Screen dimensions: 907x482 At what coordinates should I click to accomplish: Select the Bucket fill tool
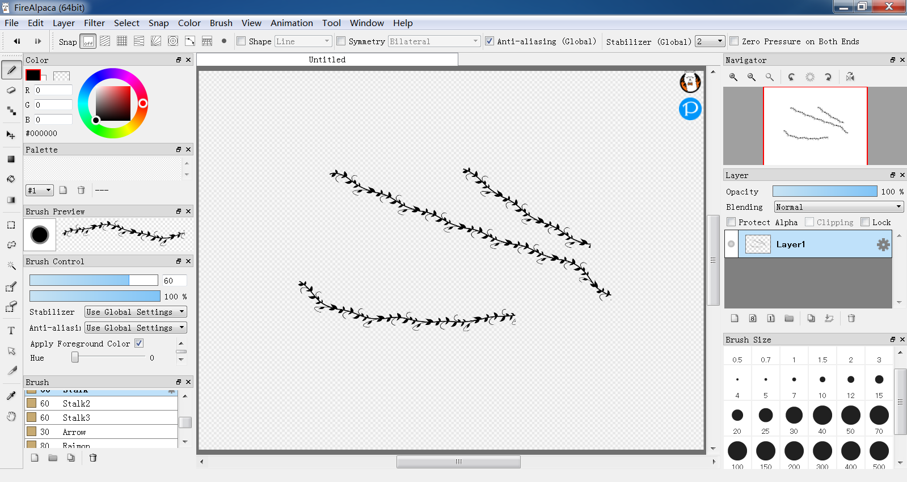point(11,179)
